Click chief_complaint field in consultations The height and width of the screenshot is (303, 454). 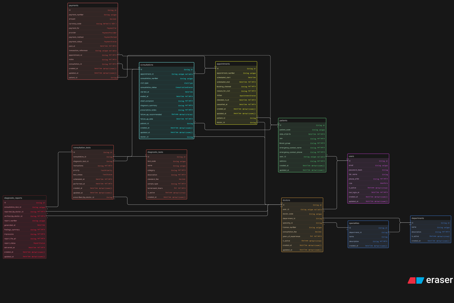pyautogui.click(x=166, y=101)
